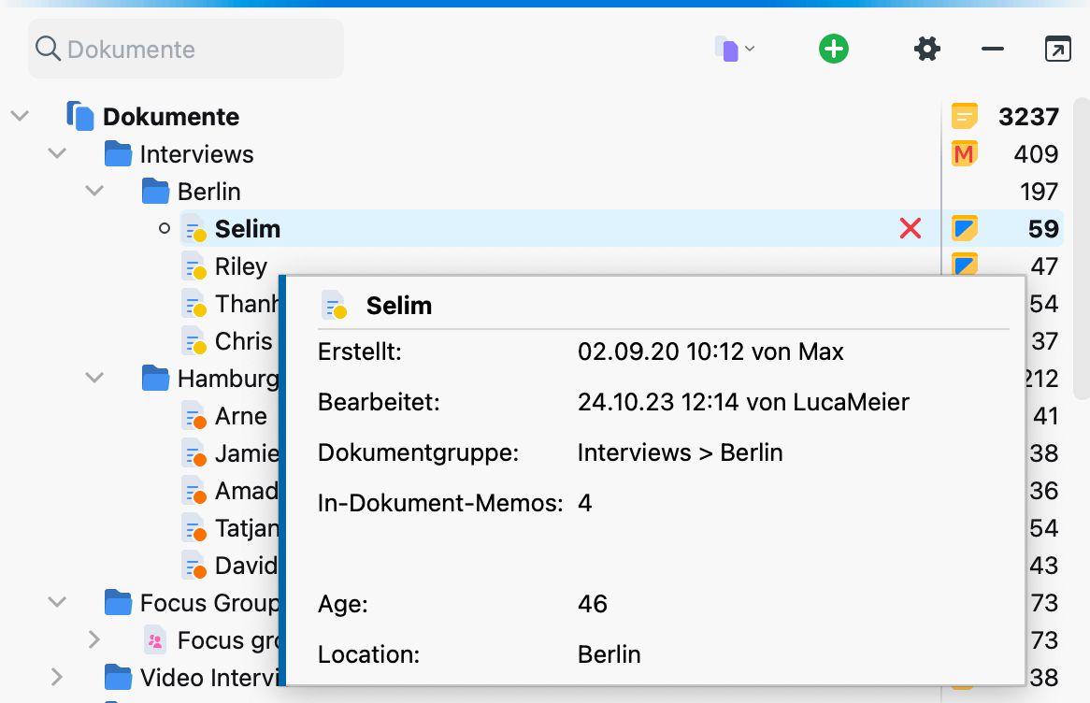Click the count 59 for Selim
Viewport: 1090px width, 703px height.
1043,229
